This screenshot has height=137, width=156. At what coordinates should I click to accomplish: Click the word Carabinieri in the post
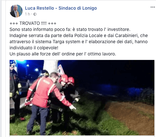point(127,35)
